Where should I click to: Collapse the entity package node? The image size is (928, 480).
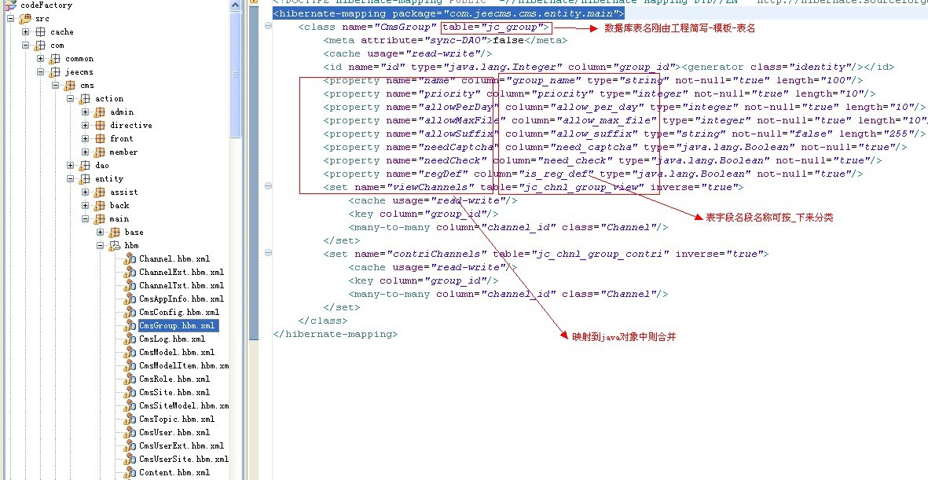[x=70, y=179]
